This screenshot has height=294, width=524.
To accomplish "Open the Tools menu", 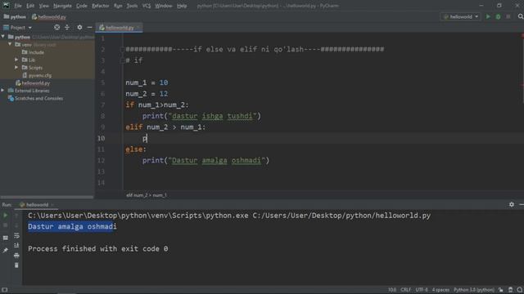I will (x=132, y=6).
